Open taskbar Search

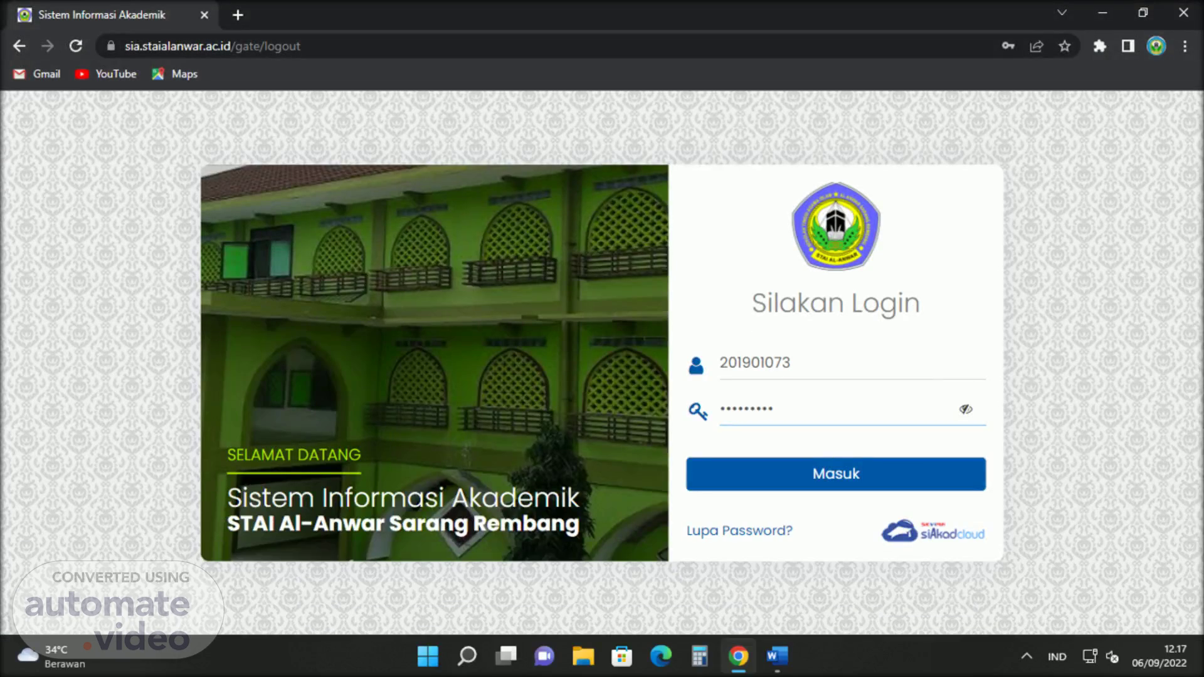467,656
